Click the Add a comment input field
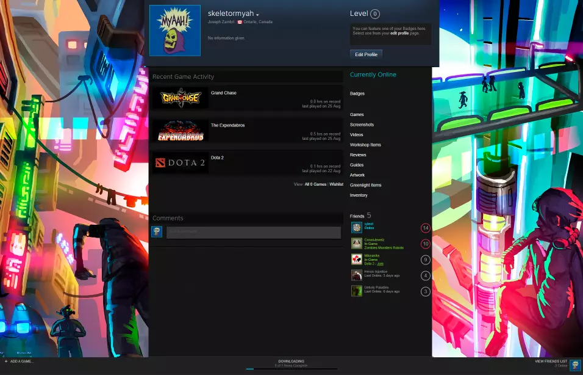Image resolution: width=583 pixels, height=375 pixels. 254,232
